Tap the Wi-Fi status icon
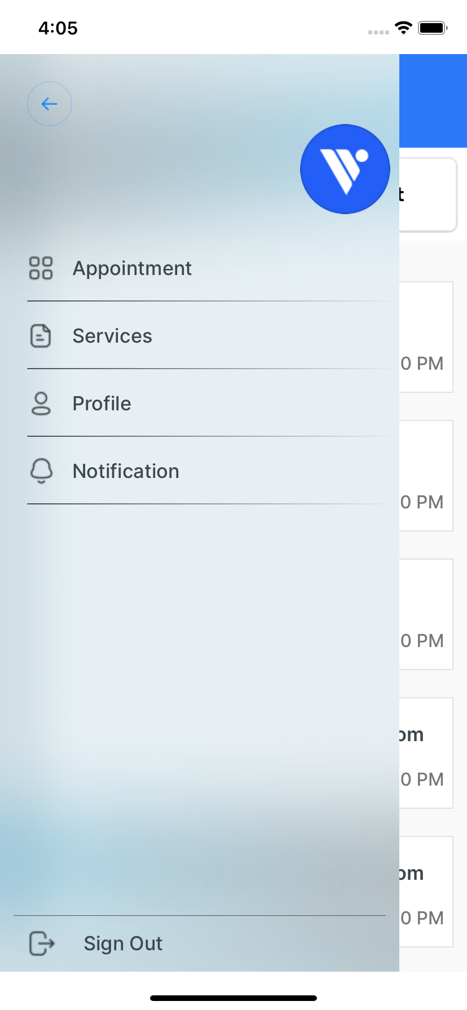 403,28
